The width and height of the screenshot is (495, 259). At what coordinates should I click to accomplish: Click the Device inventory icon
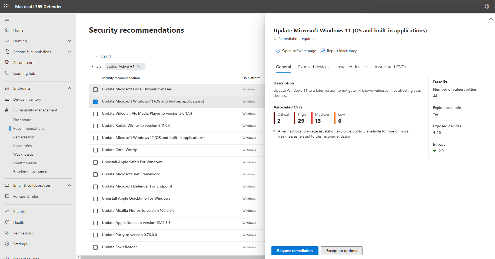(x=7, y=99)
